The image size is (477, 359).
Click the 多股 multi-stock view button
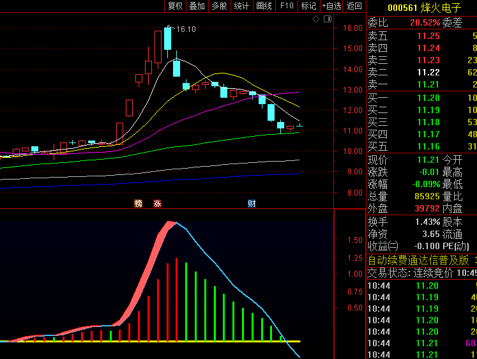219,6
